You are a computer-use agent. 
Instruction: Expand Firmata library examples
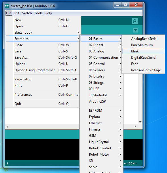pos(101,129)
